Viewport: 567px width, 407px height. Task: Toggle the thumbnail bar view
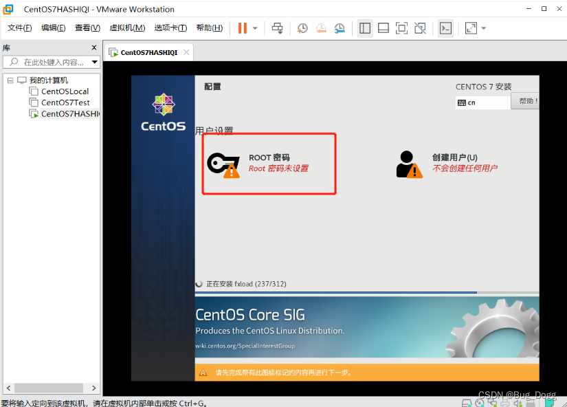383,28
